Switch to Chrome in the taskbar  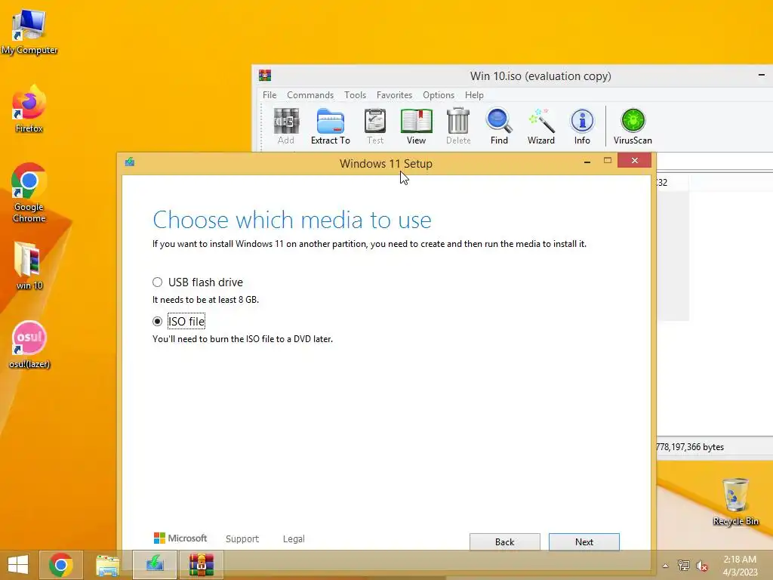60,565
